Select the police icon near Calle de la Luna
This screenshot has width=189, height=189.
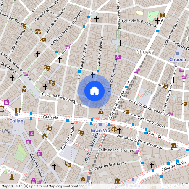pos(24,89)
